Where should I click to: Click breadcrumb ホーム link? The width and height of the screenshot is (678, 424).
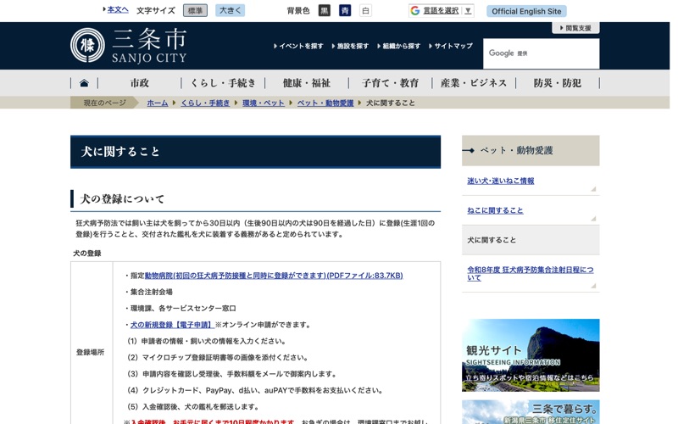158,103
